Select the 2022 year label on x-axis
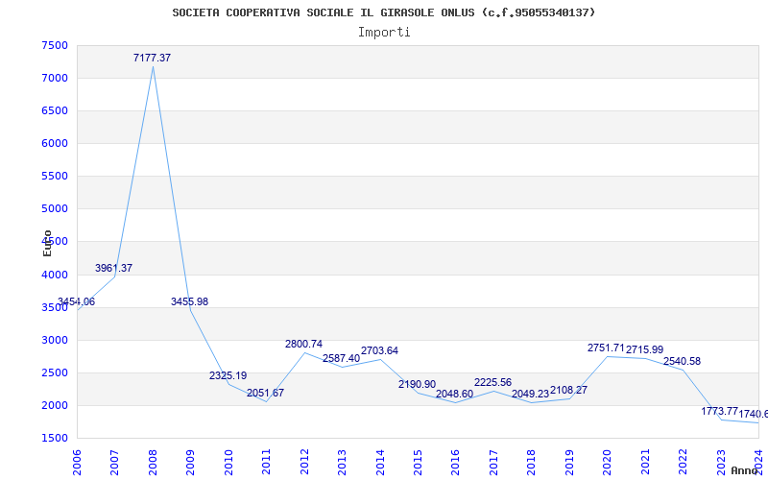 point(683,461)
